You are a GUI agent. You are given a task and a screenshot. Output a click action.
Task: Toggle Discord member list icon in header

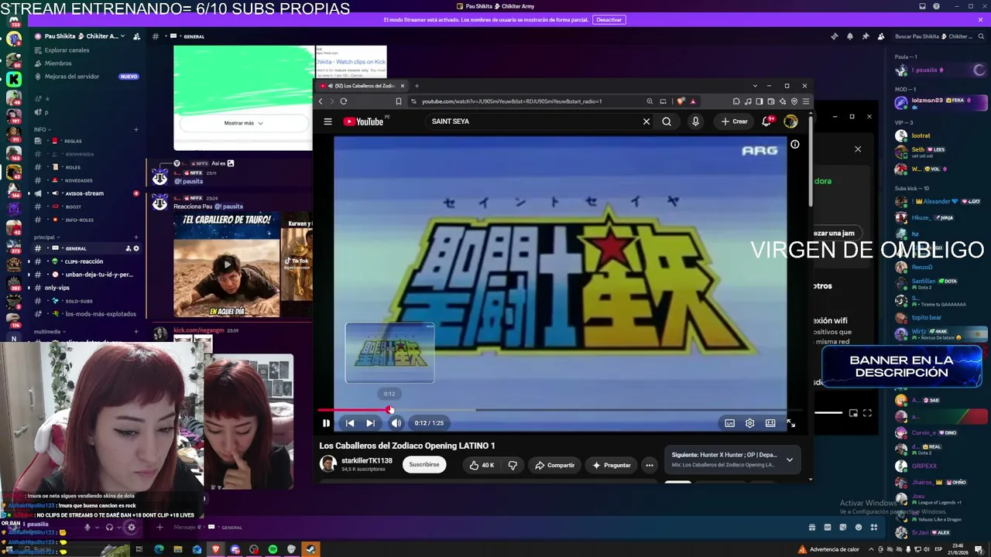[x=881, y=36]
